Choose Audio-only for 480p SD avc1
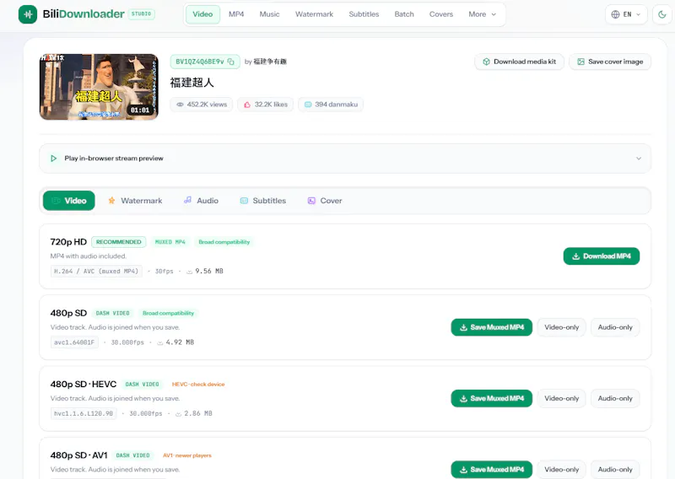The width and height of the screenshot is (675, 479). pyautogui.click(x=615, y=327)
